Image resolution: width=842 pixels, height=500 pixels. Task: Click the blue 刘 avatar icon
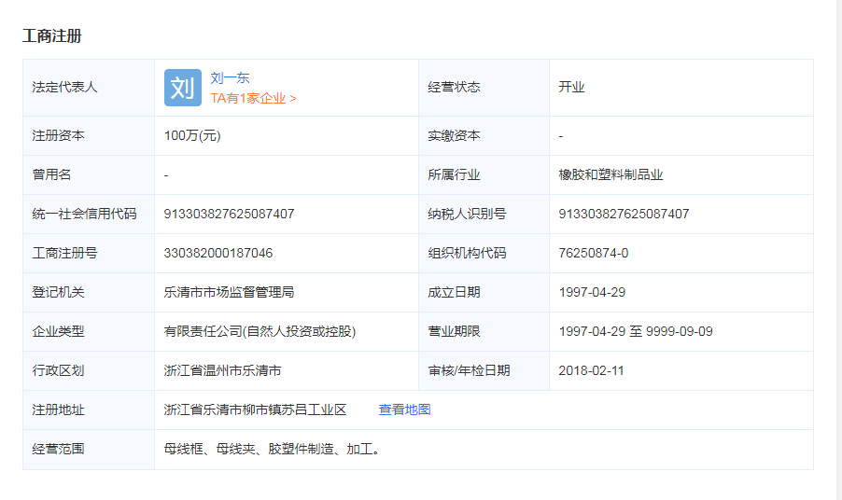(182, 88)
